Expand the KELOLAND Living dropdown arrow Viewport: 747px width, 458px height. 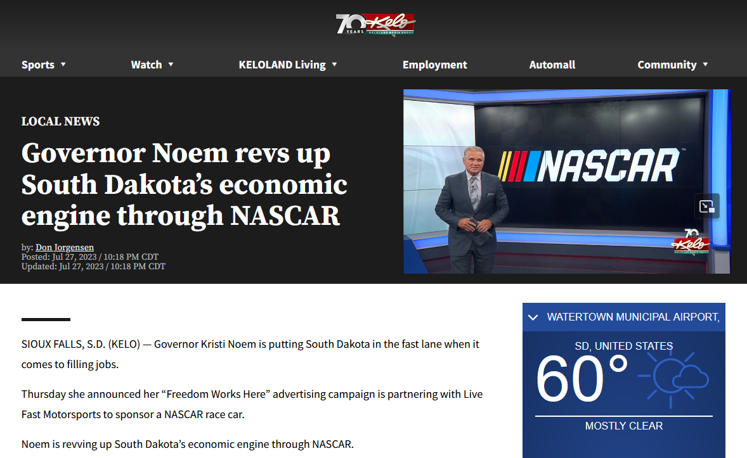tap(334, 64)
